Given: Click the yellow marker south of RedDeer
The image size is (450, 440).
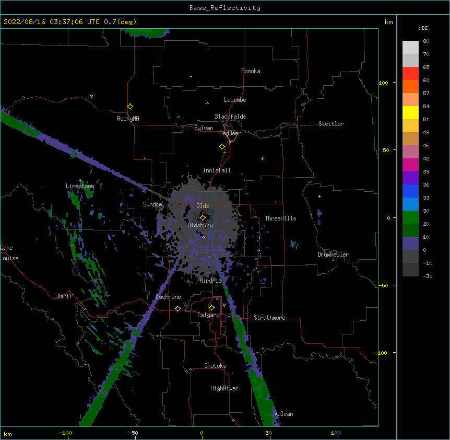Looking at the screenshot, I should [x=222, y=147].
